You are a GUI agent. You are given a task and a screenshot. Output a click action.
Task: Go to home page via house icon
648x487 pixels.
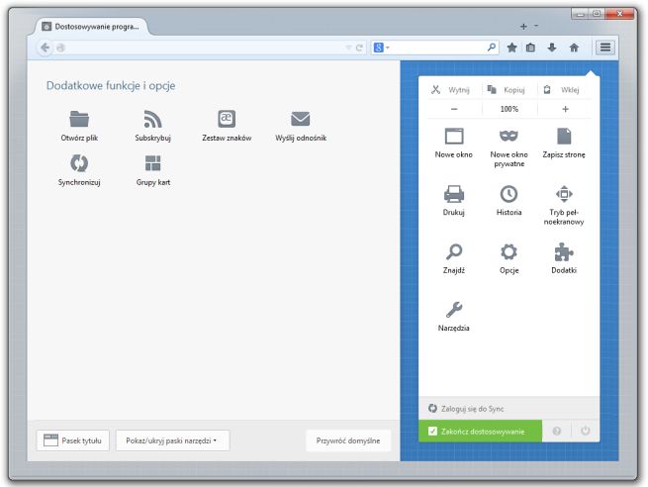[574, 48]
